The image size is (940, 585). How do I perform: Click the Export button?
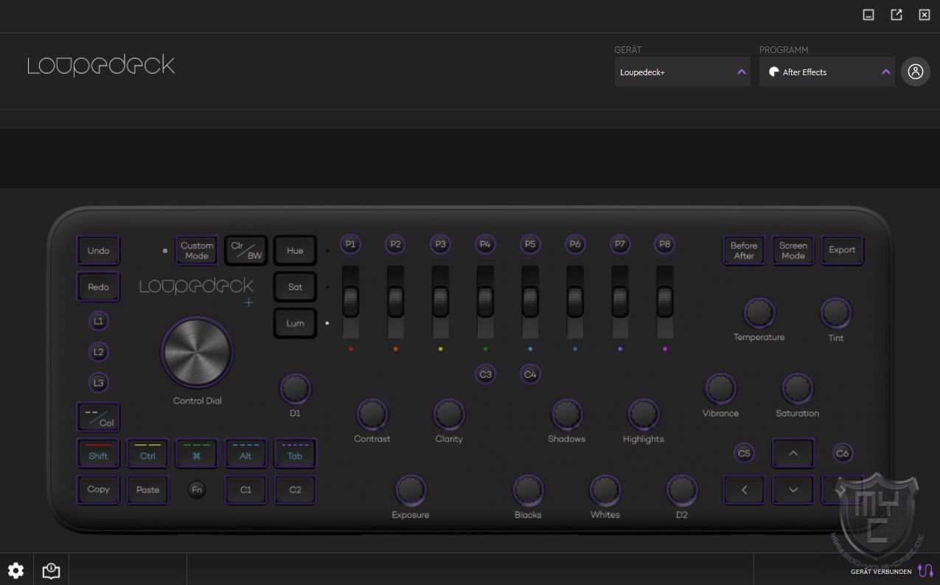tap(842, 250)
